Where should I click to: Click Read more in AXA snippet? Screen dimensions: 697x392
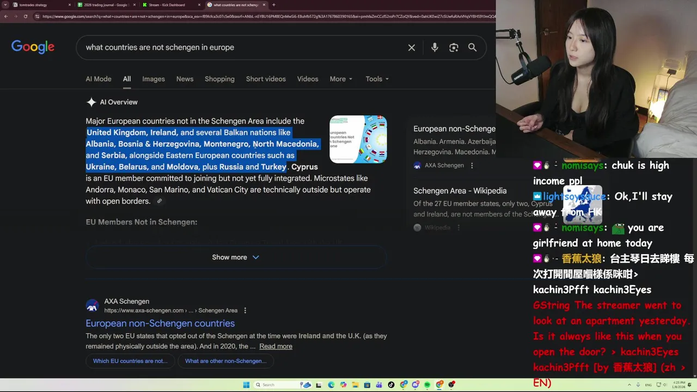coord(276,346)
